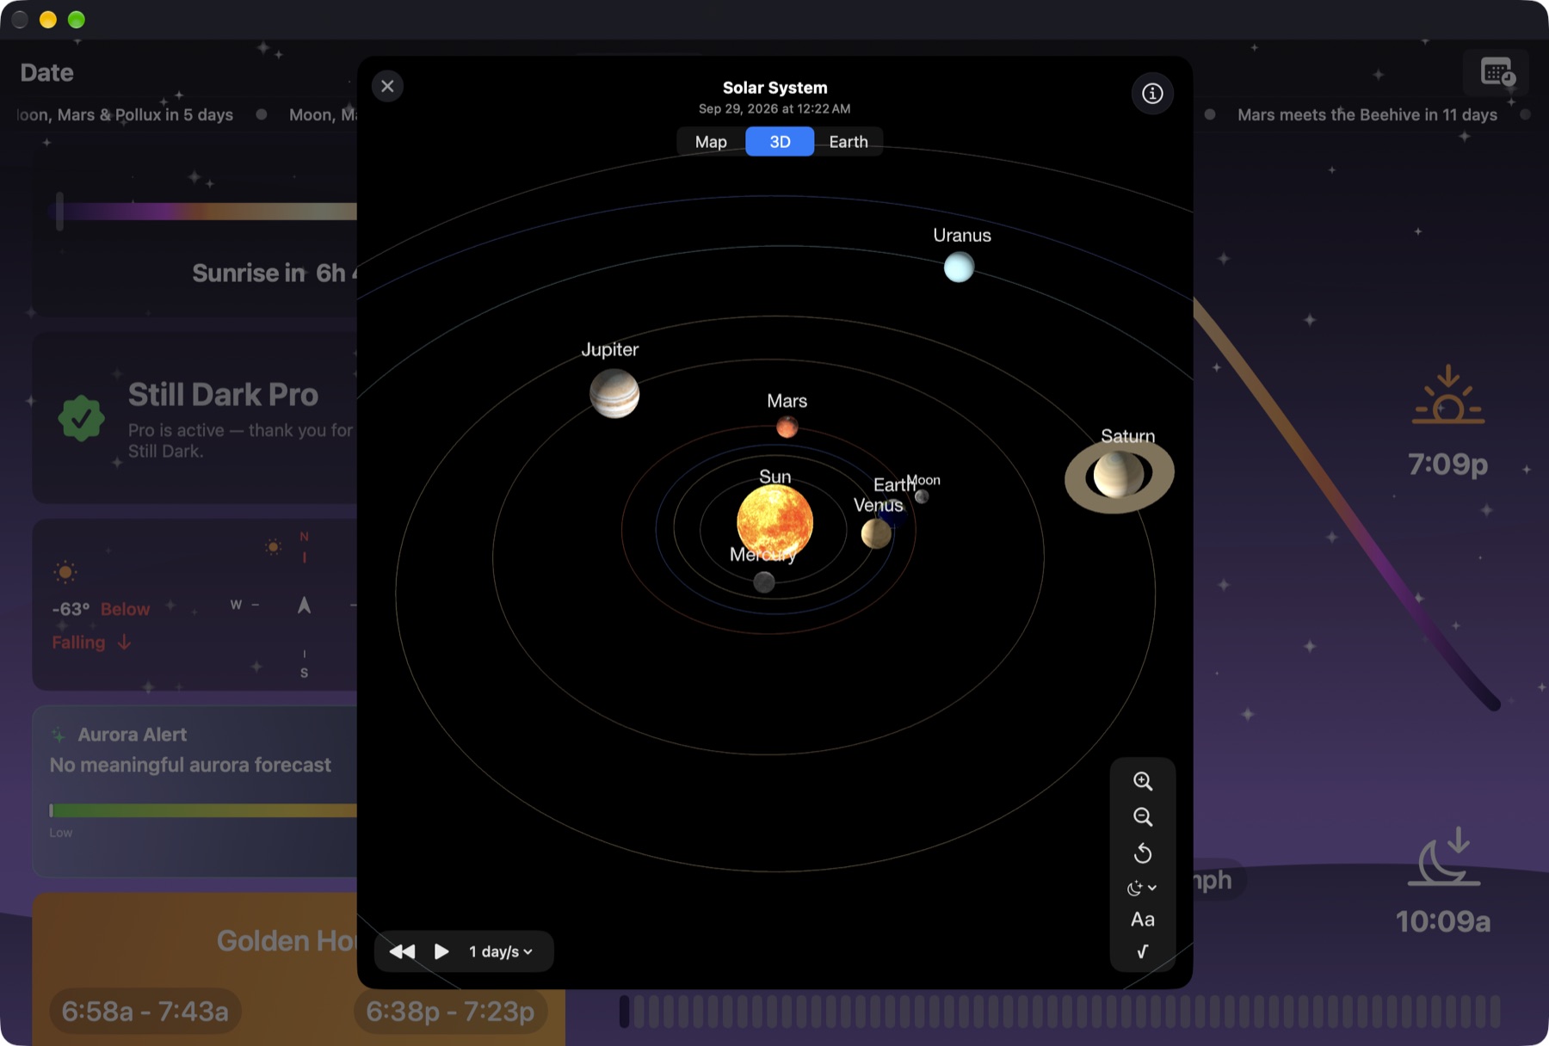
Task: Switch to the Earth tab
Action: pyautogui.click(x=849, y=142)
